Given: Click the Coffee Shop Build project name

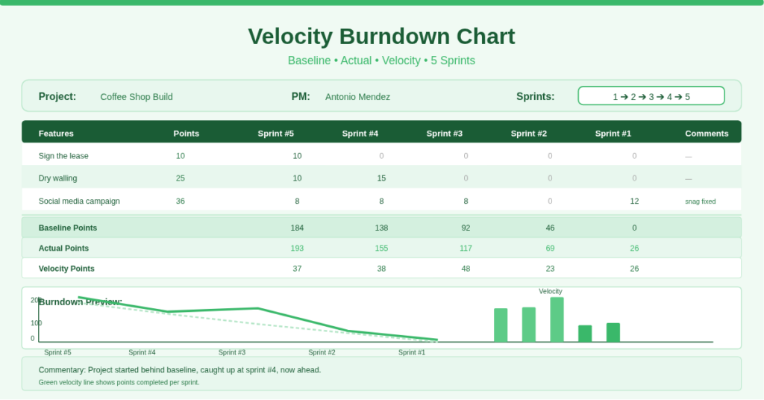Looking at the screenshot, I should click(137, 97).
